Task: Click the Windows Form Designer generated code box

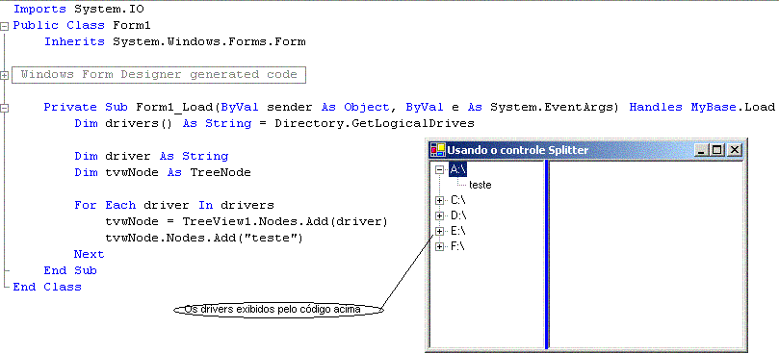Action: [x=159, y=75]
